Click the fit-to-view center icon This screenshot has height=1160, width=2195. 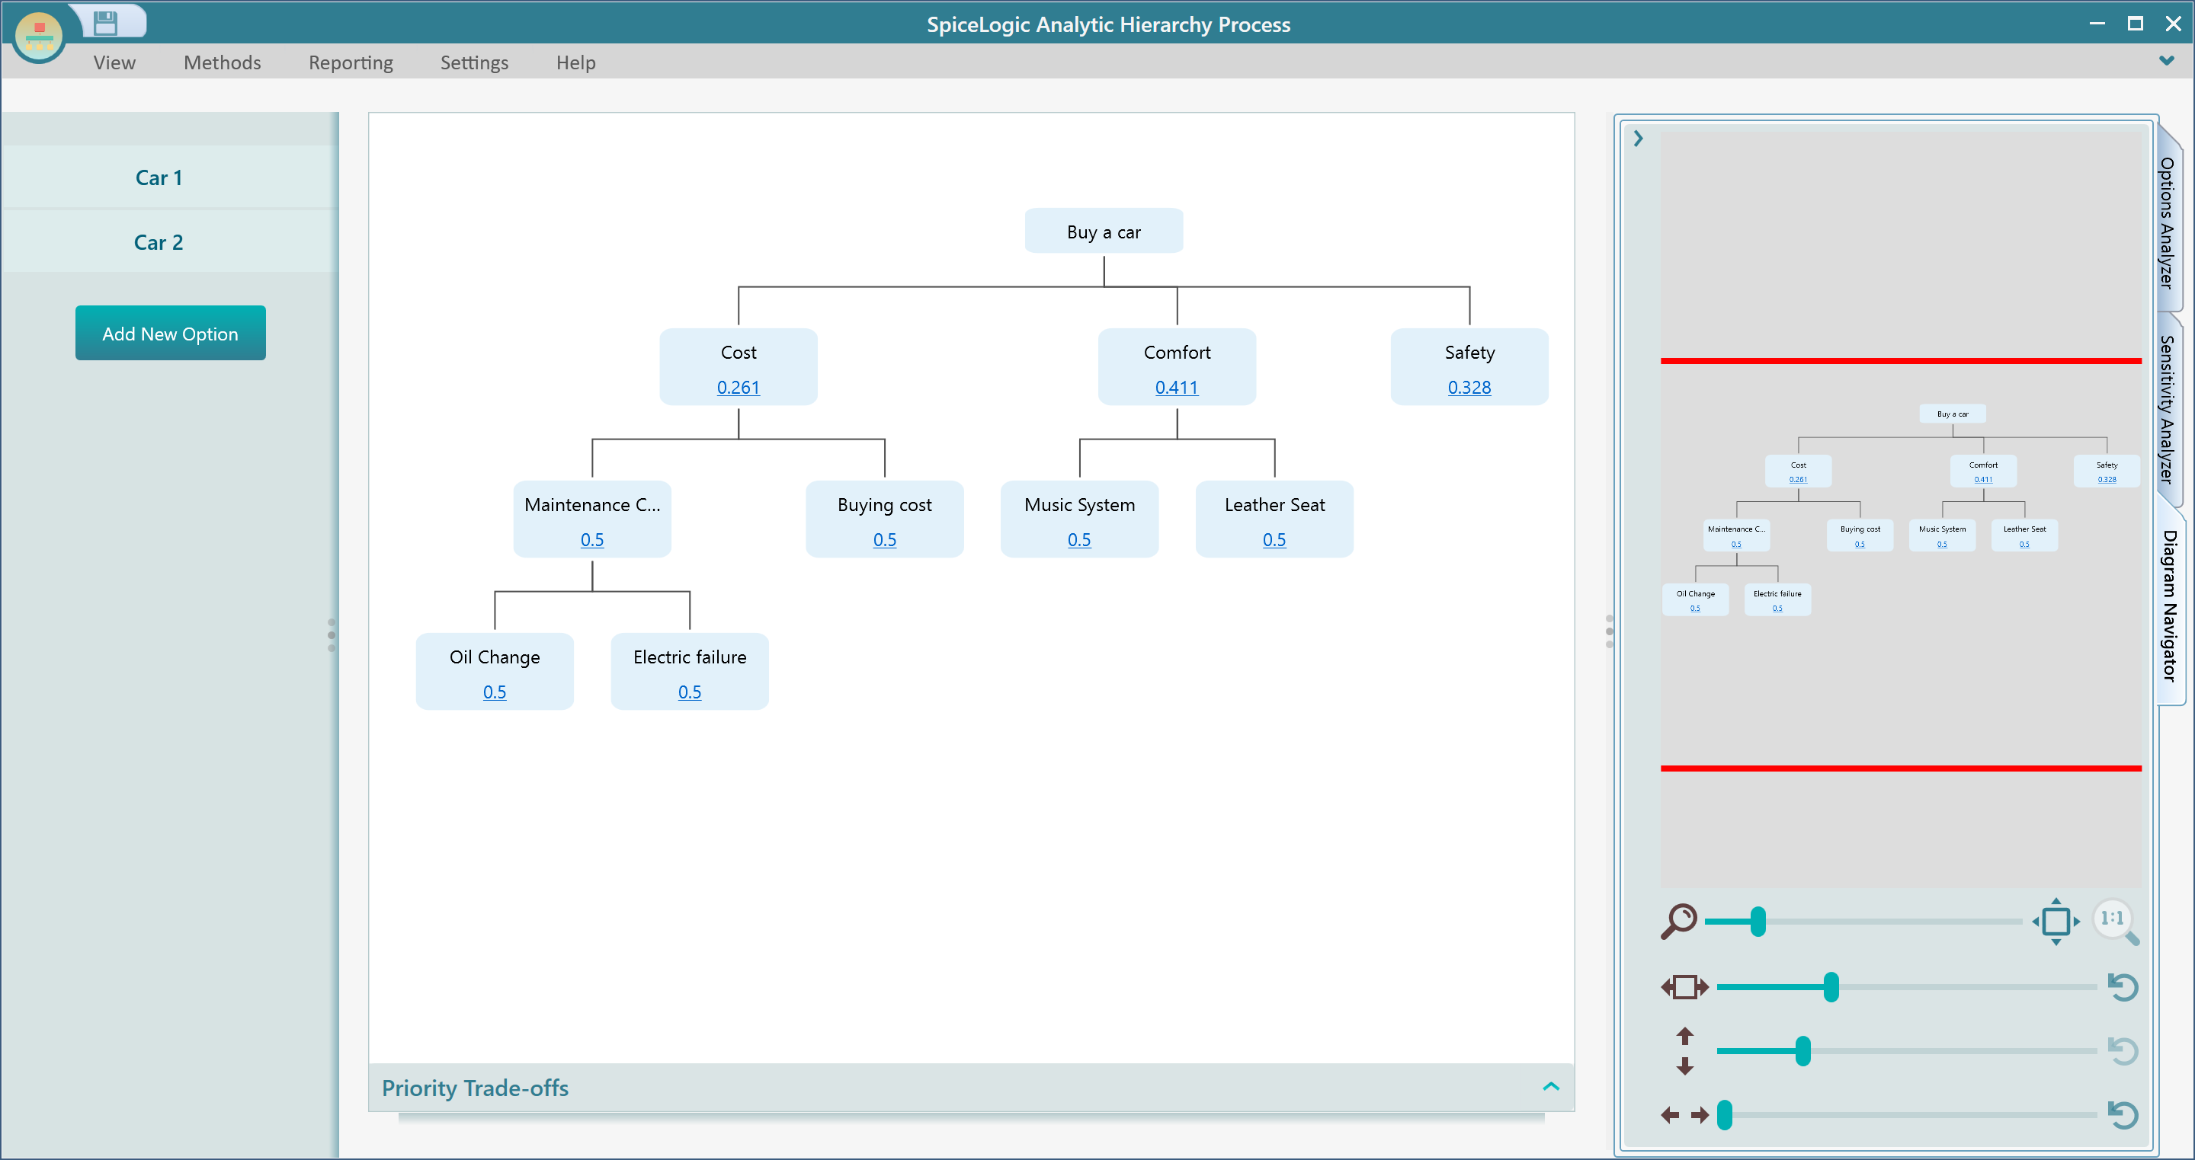click(2056, 921)
